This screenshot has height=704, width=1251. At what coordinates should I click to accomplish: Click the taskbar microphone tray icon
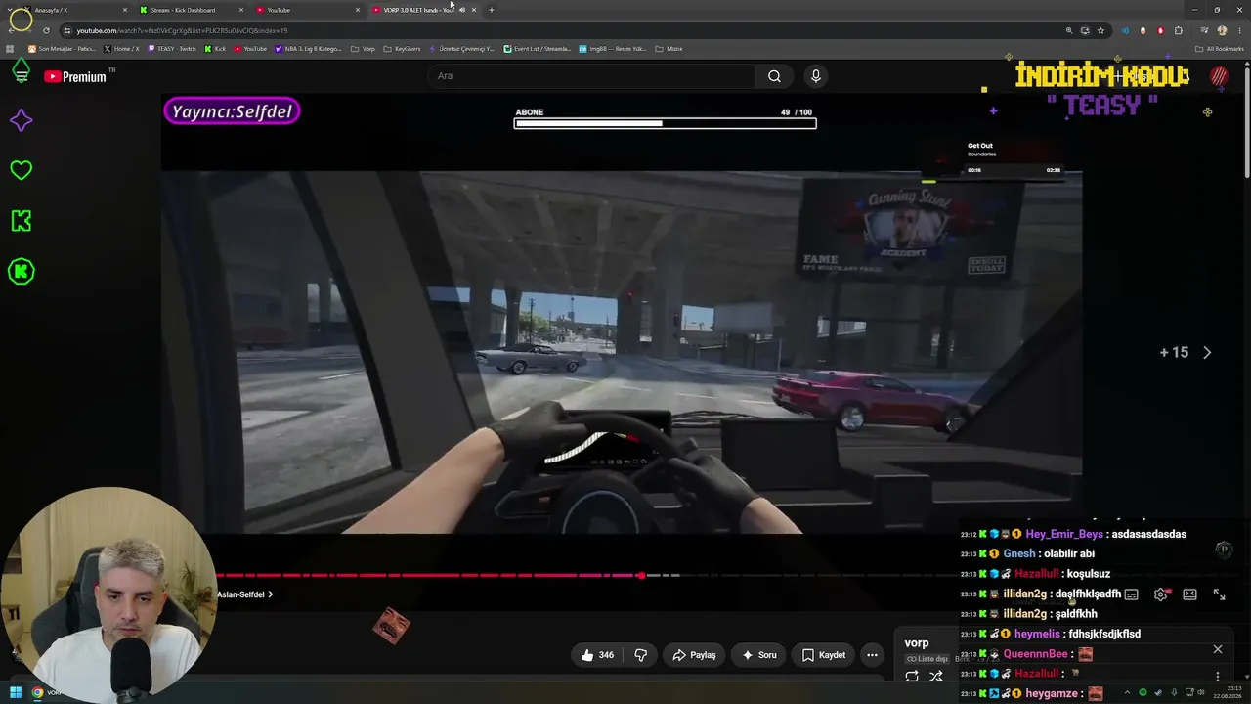(x=1174, y=693)
